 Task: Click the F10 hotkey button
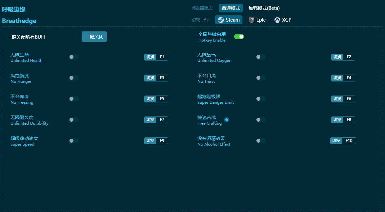[343, 141]
